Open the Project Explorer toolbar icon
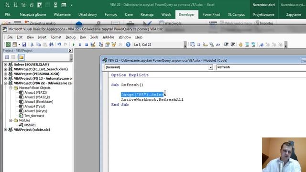 tap(101, 44)
